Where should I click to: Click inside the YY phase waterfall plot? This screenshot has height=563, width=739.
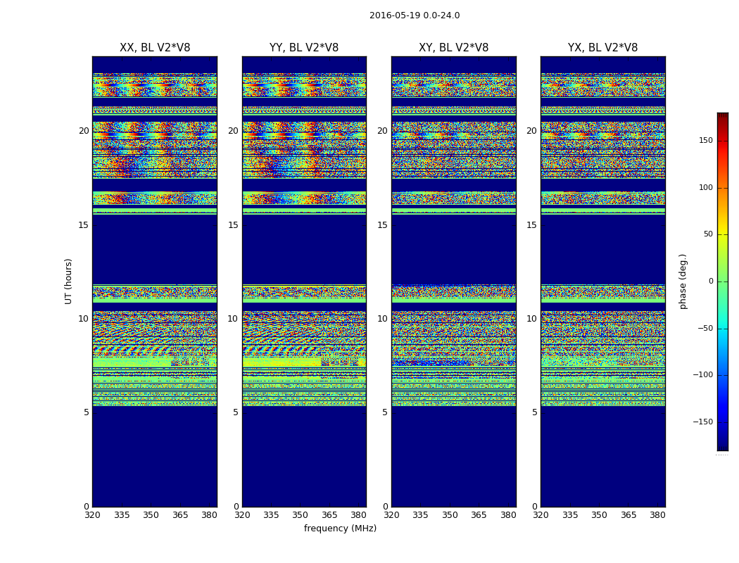coord(304,281)
